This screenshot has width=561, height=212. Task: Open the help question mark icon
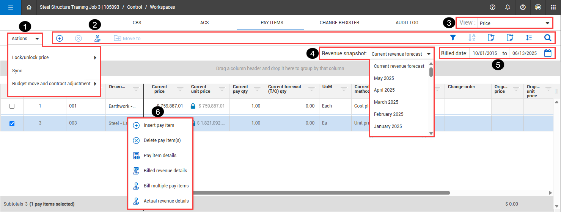[x=492, y=7]
